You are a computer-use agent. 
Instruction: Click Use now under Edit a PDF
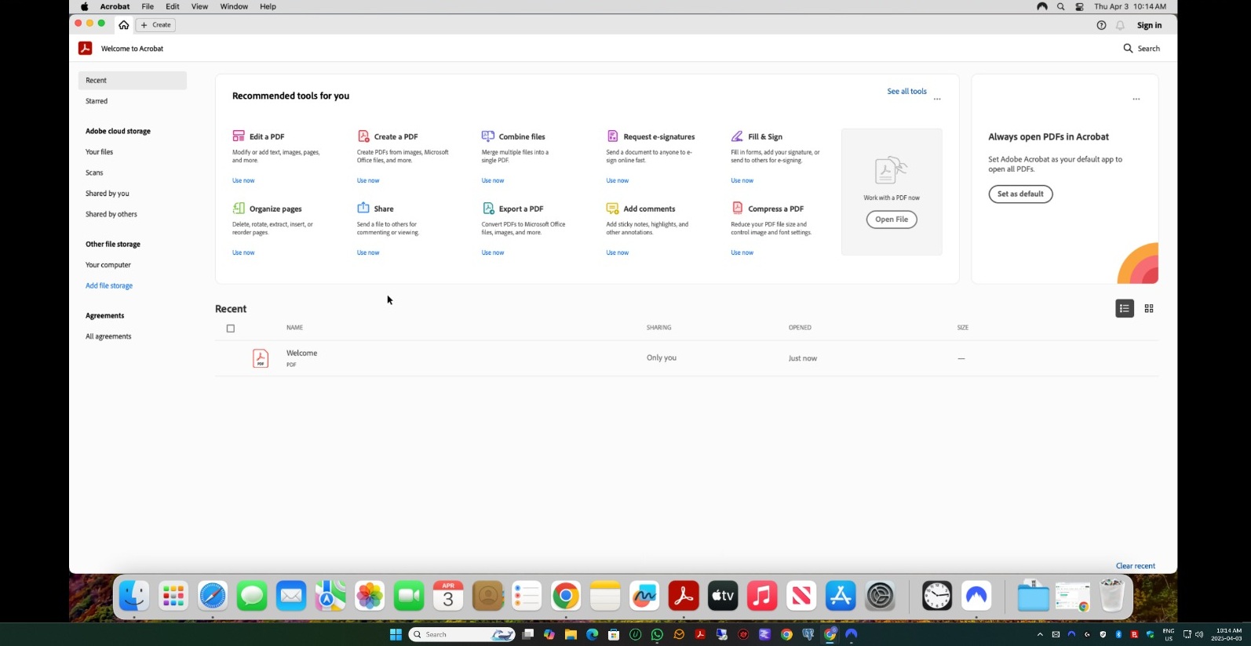click(243, 180)
